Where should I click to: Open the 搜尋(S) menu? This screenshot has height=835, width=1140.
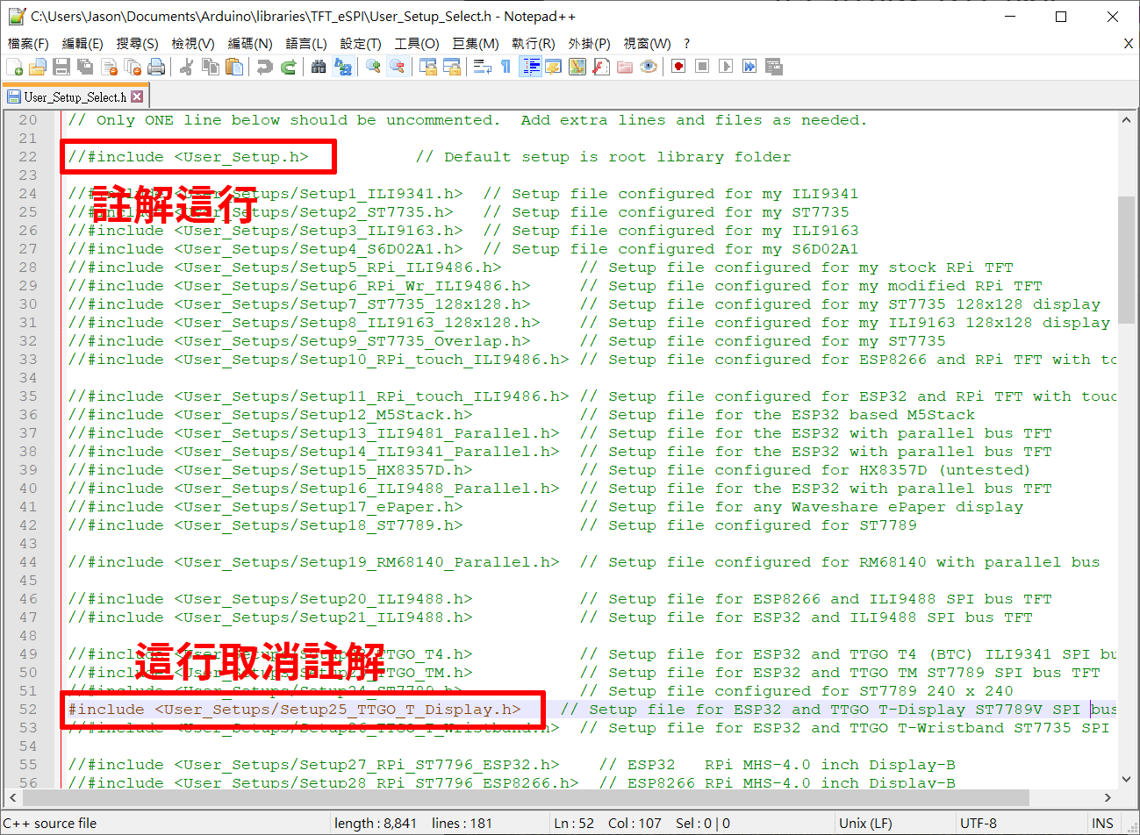point(137,43)
